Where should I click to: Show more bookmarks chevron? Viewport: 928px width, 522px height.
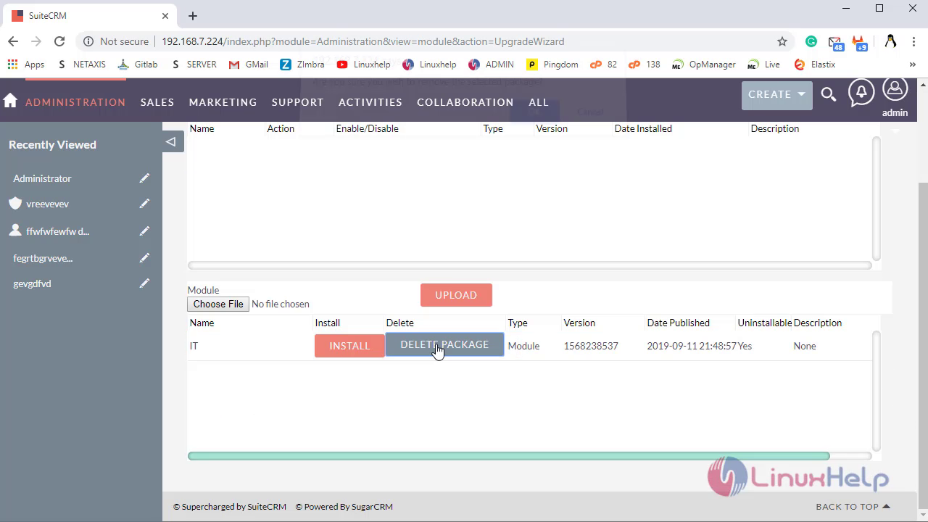(x=913, y=65)
